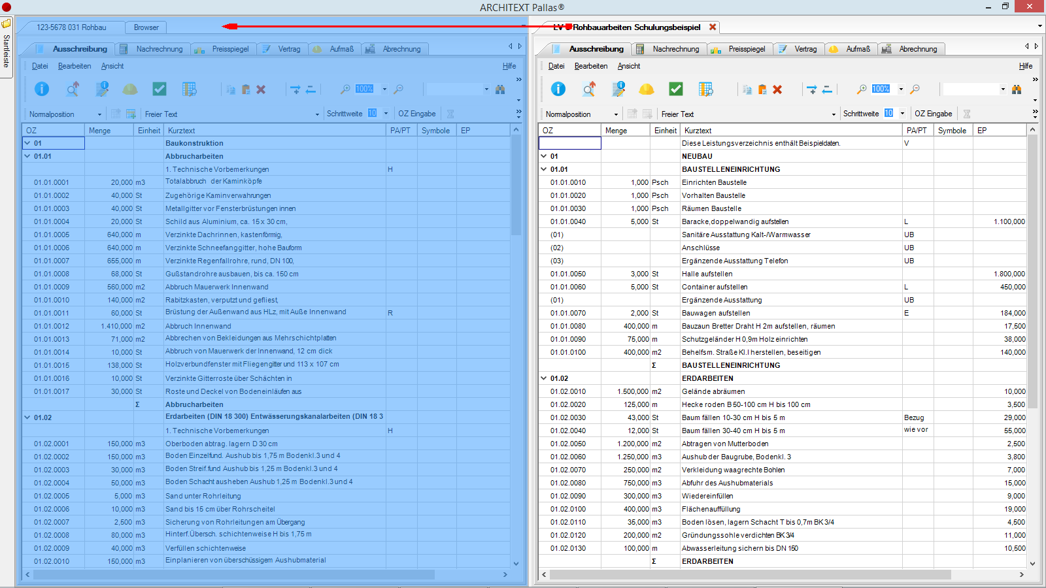The width and height of the screenshot is (1046, 588).
Task: Click the Startleiste sidebar icon
Action: coord(6,24)
